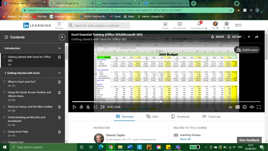The height and width of the screenshot is (151, 268).
Task: Open Microsoft Teams from taskbar
Action: (x=178, y=147)
